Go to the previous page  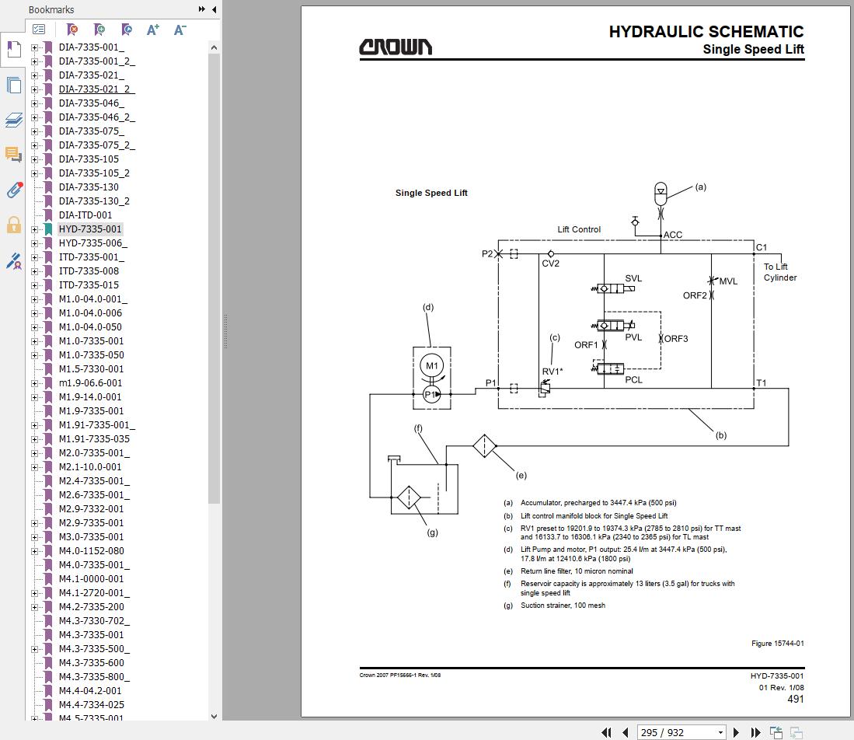625,732
